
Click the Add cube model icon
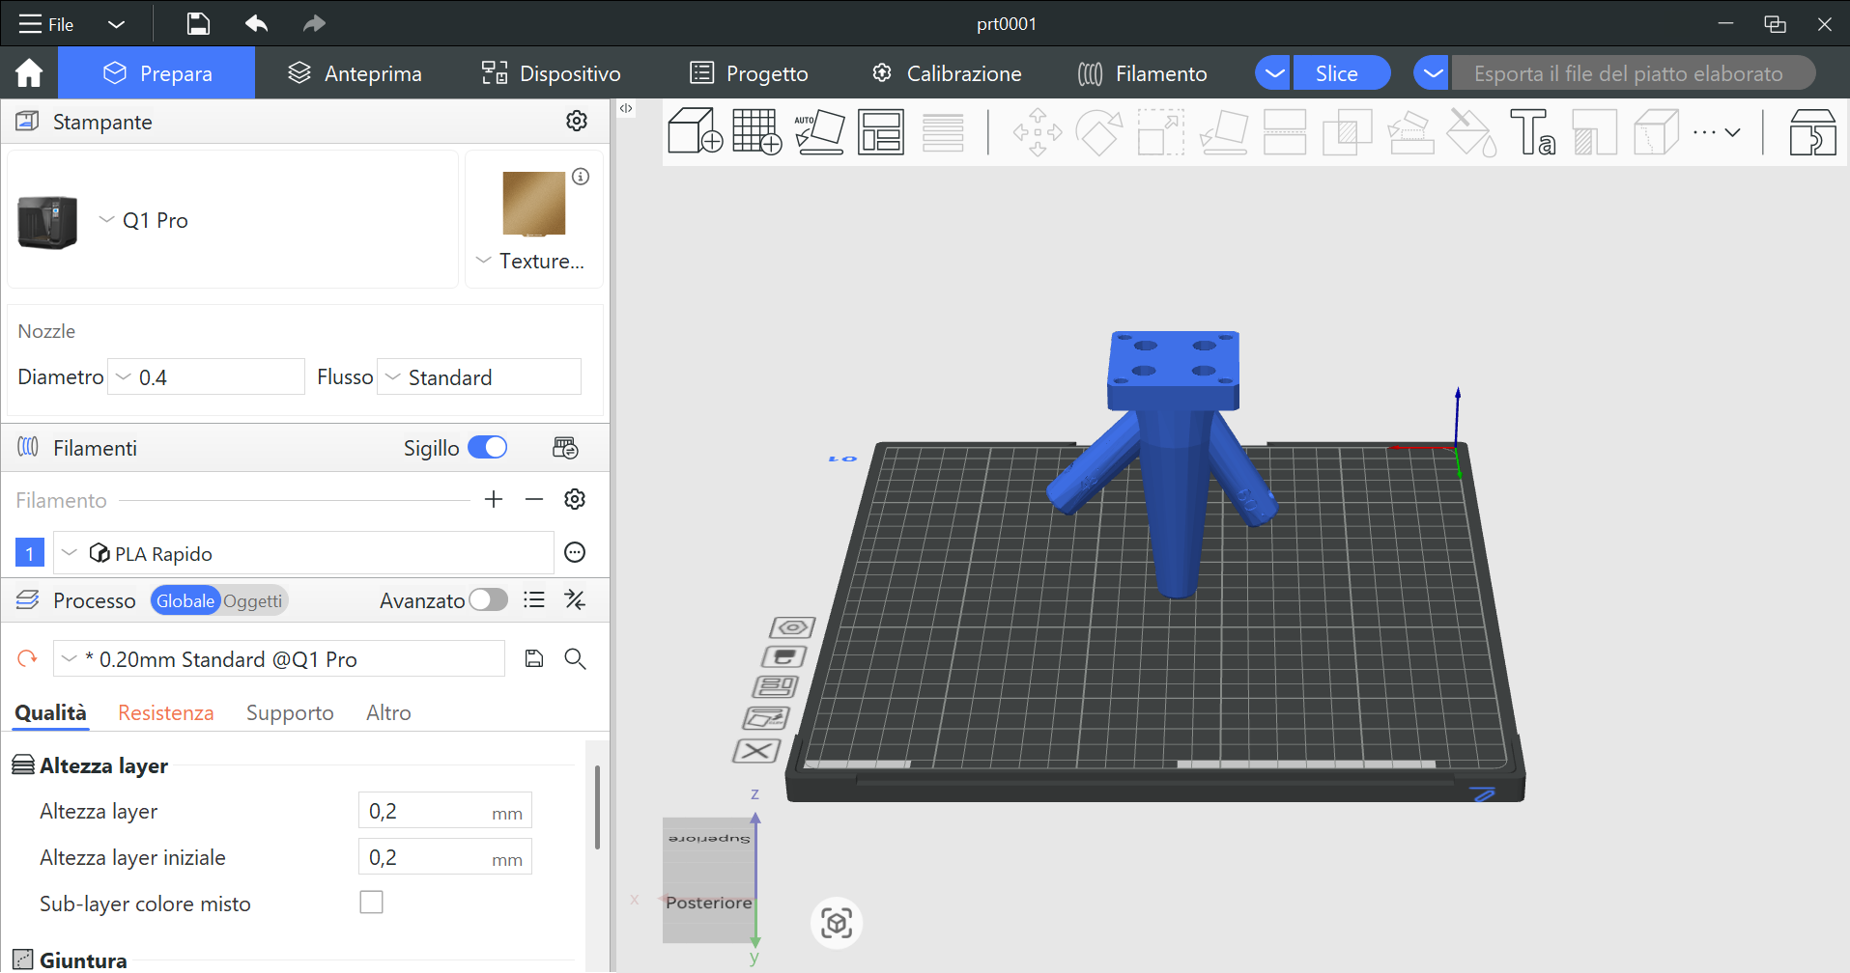695,131
